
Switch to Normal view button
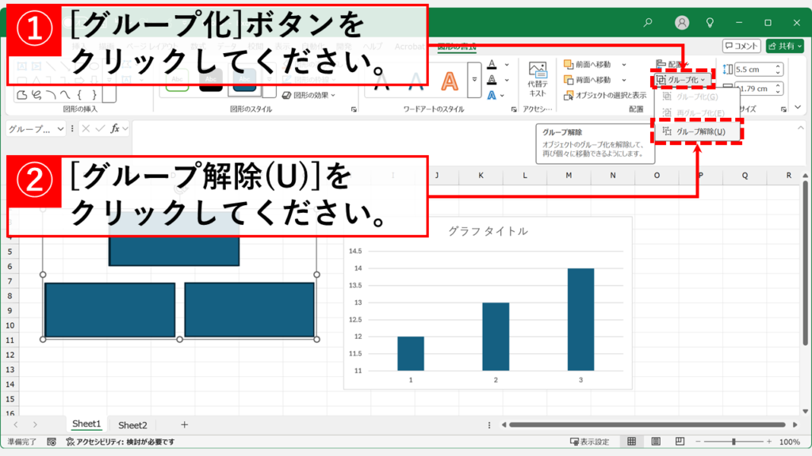coord(632,442)
